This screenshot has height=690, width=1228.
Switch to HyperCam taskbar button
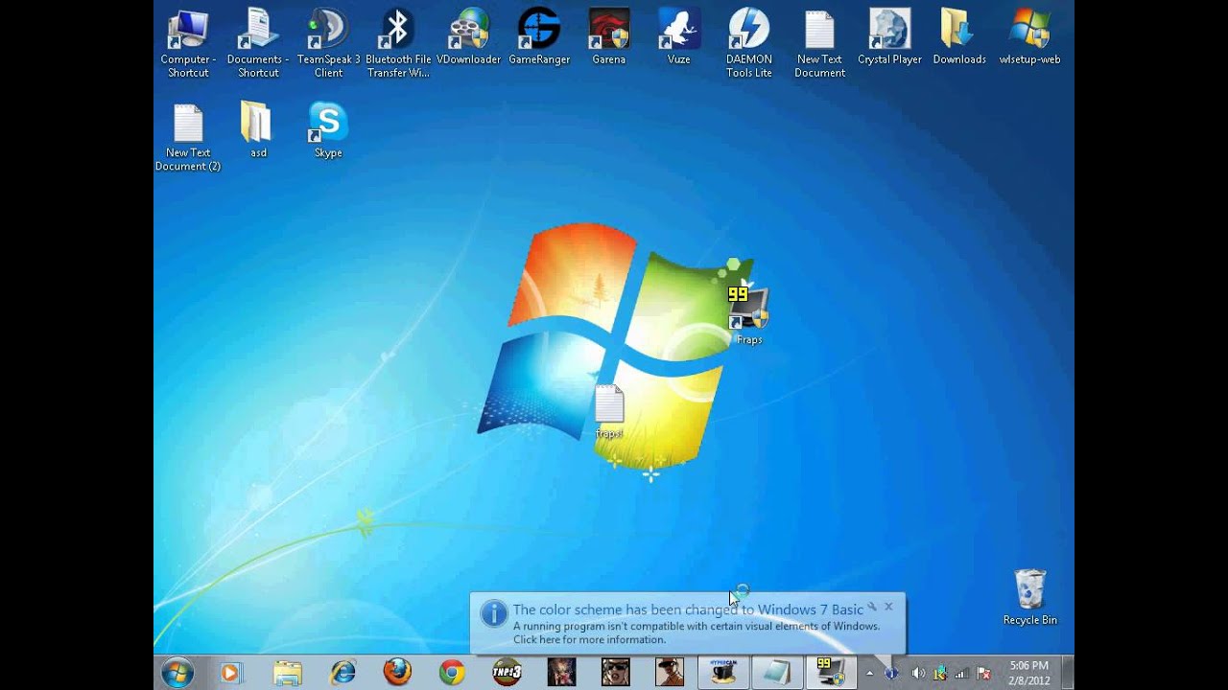723,673
